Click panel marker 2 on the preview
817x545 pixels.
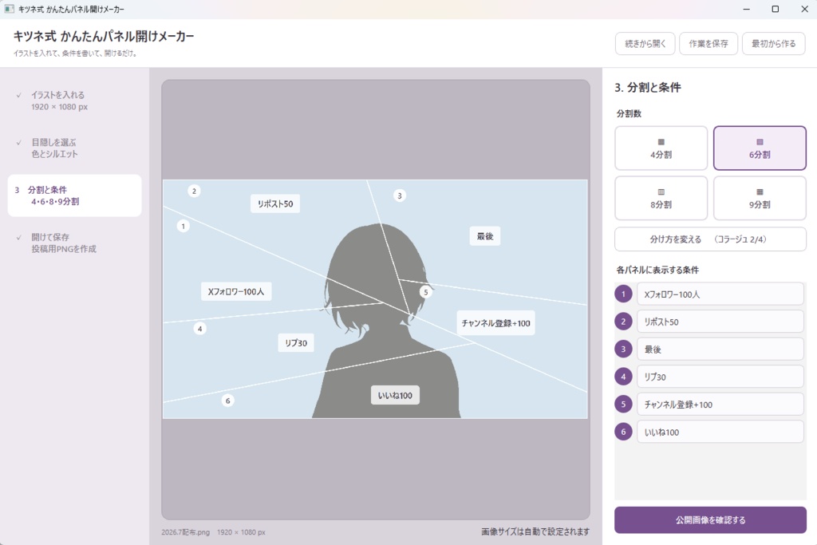pos(194,192)
